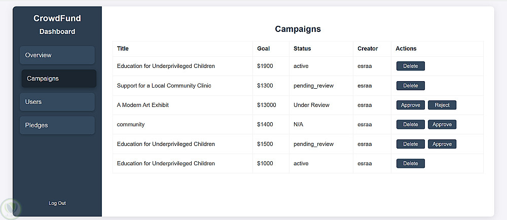Delete the $1000 Education campaign
Image resolution: width=507 pixels, height=220 pixels.
pyautogui.click(x=410, y=163)
